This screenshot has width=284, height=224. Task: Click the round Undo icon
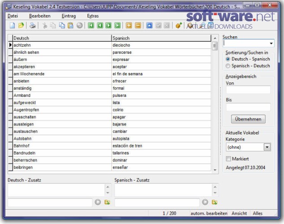(x=79, y=25)
